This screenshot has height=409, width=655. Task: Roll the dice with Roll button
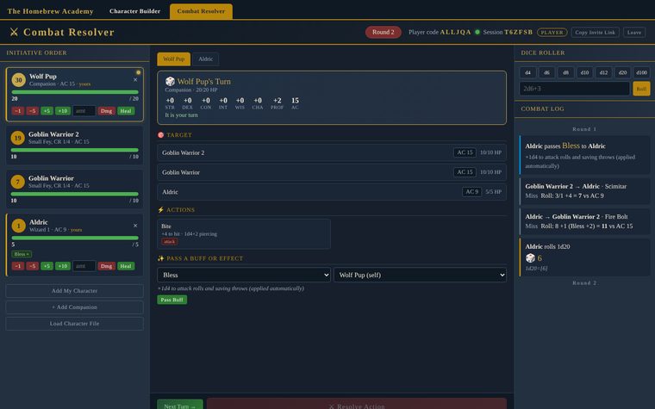click(641, 89)
